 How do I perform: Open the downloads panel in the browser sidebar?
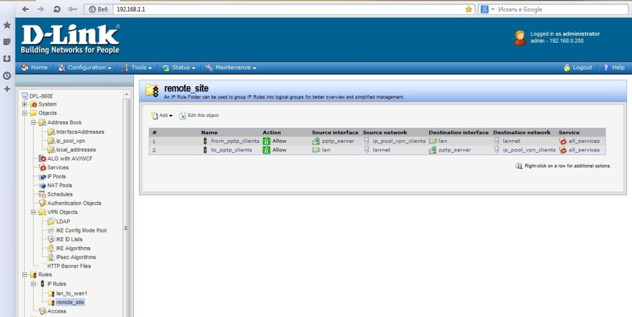(x=7, y=59)
